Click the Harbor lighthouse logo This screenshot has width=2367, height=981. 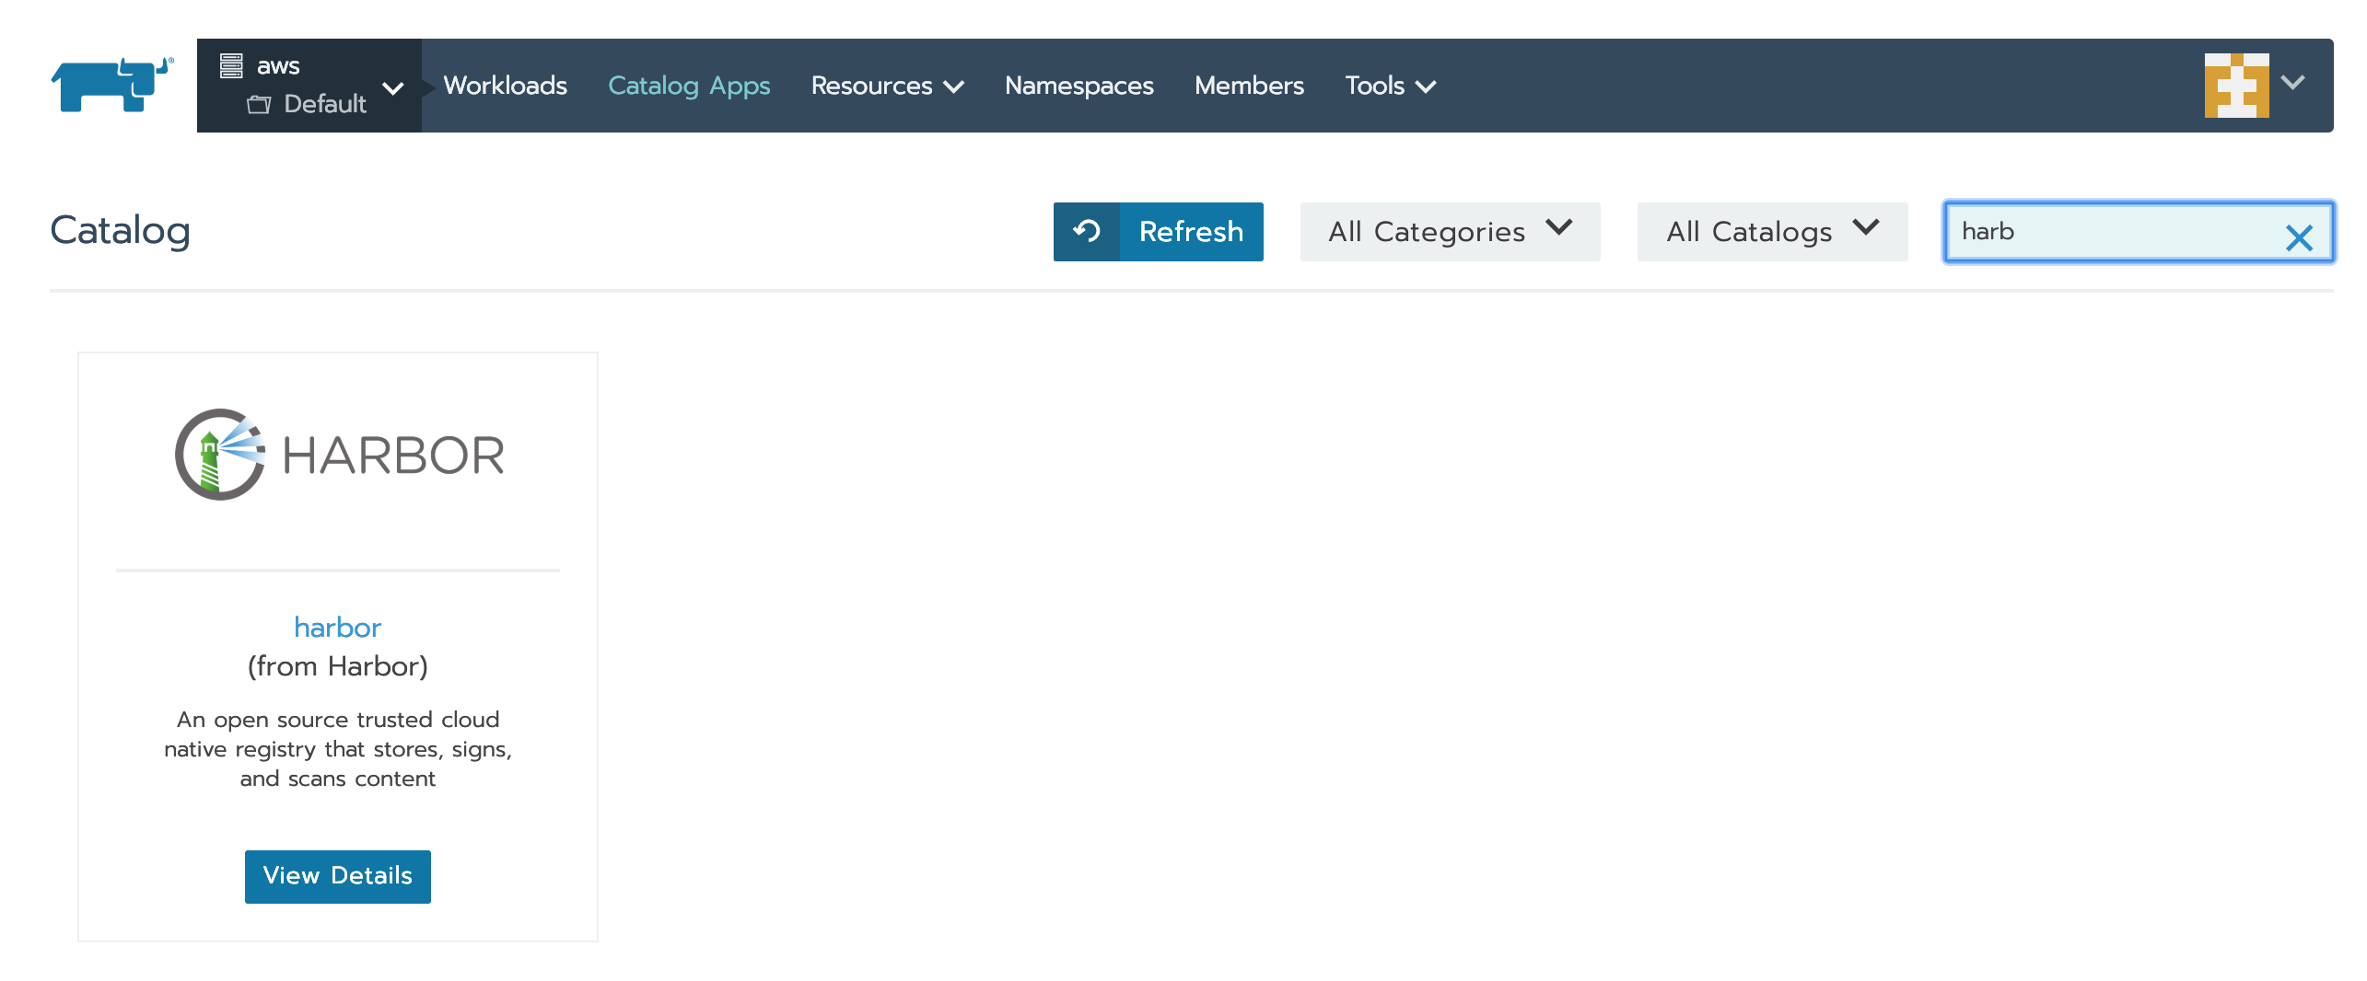click(x=219, y=454)
